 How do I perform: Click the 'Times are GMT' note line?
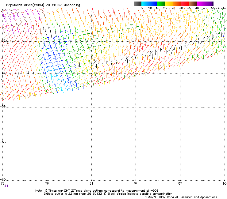(x=97, y=191)
